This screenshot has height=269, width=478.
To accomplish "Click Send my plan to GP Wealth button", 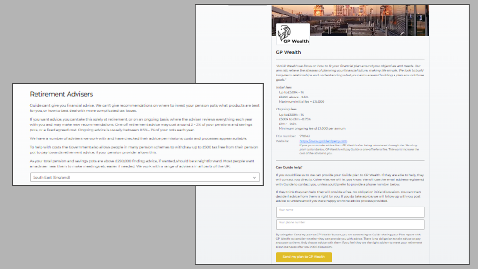I will tap(304, 257).
